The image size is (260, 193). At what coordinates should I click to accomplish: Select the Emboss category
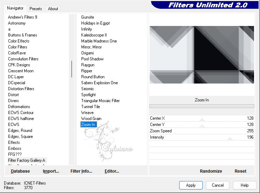[15, 148]
